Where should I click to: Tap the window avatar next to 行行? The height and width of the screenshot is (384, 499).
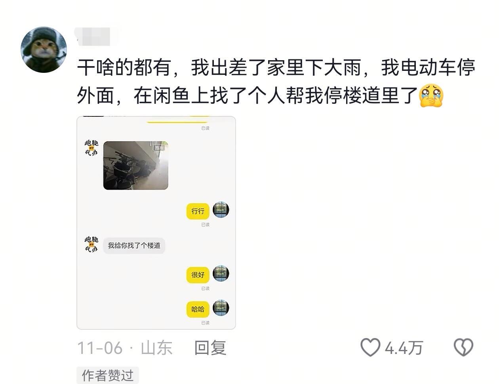tap(221, 210)
